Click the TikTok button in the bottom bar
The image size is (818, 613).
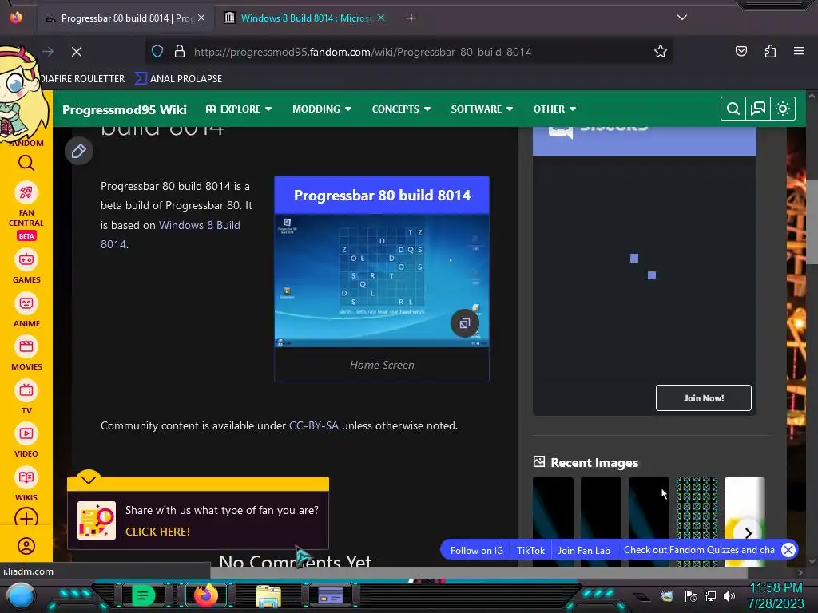point(530,551)
